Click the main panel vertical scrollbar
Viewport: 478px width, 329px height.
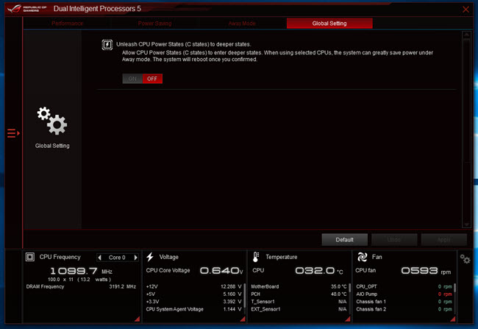point(466,130)
